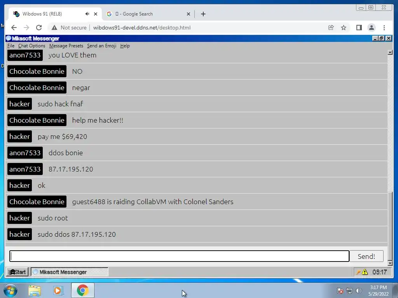This screenshot has height=298, width=398.
Task: Bookmark this page with the star icon
Action: 344,28
